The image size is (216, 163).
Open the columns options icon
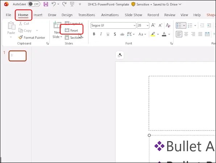(207, 34)
